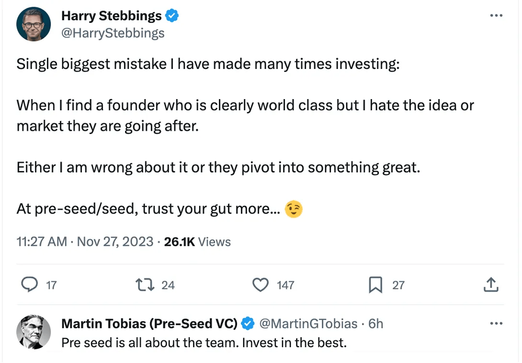The height and width of the screenshot is (363, 522).
Task: Click the share upload icon
Action: [491, 285]
